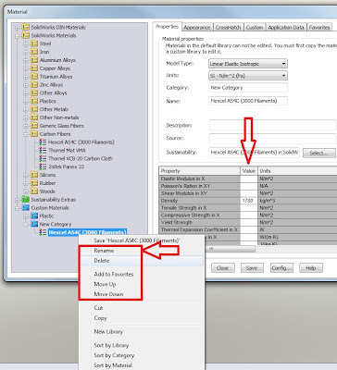Click the New Category folder icon
The width and height of the screenshot is (337, 370).
pos(34,224)
